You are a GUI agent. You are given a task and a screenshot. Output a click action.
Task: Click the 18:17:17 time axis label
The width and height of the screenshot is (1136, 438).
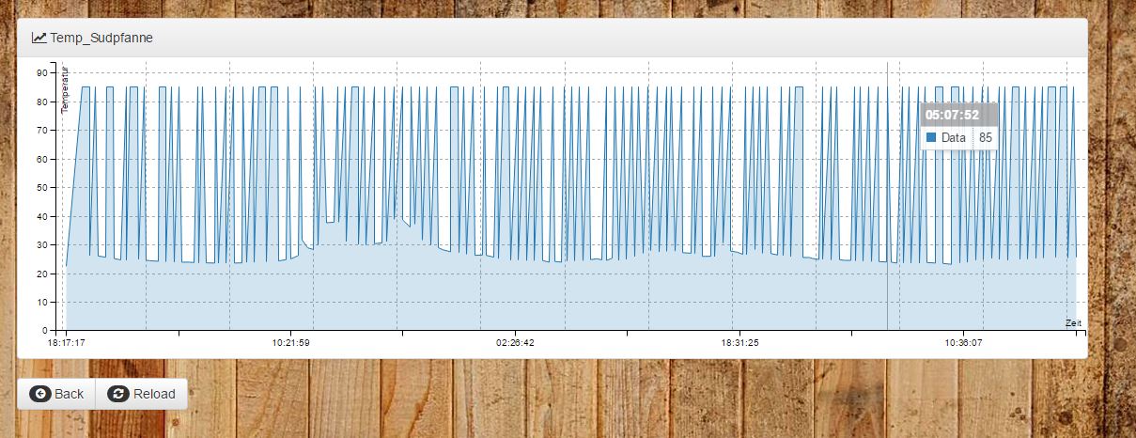pos(66,343)
